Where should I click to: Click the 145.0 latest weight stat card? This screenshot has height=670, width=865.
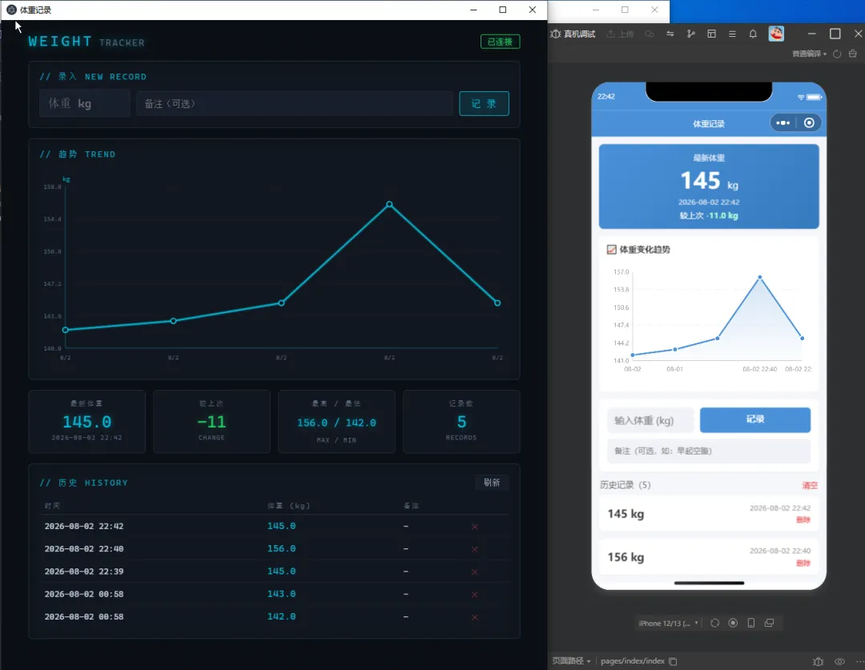click(86, 421)
